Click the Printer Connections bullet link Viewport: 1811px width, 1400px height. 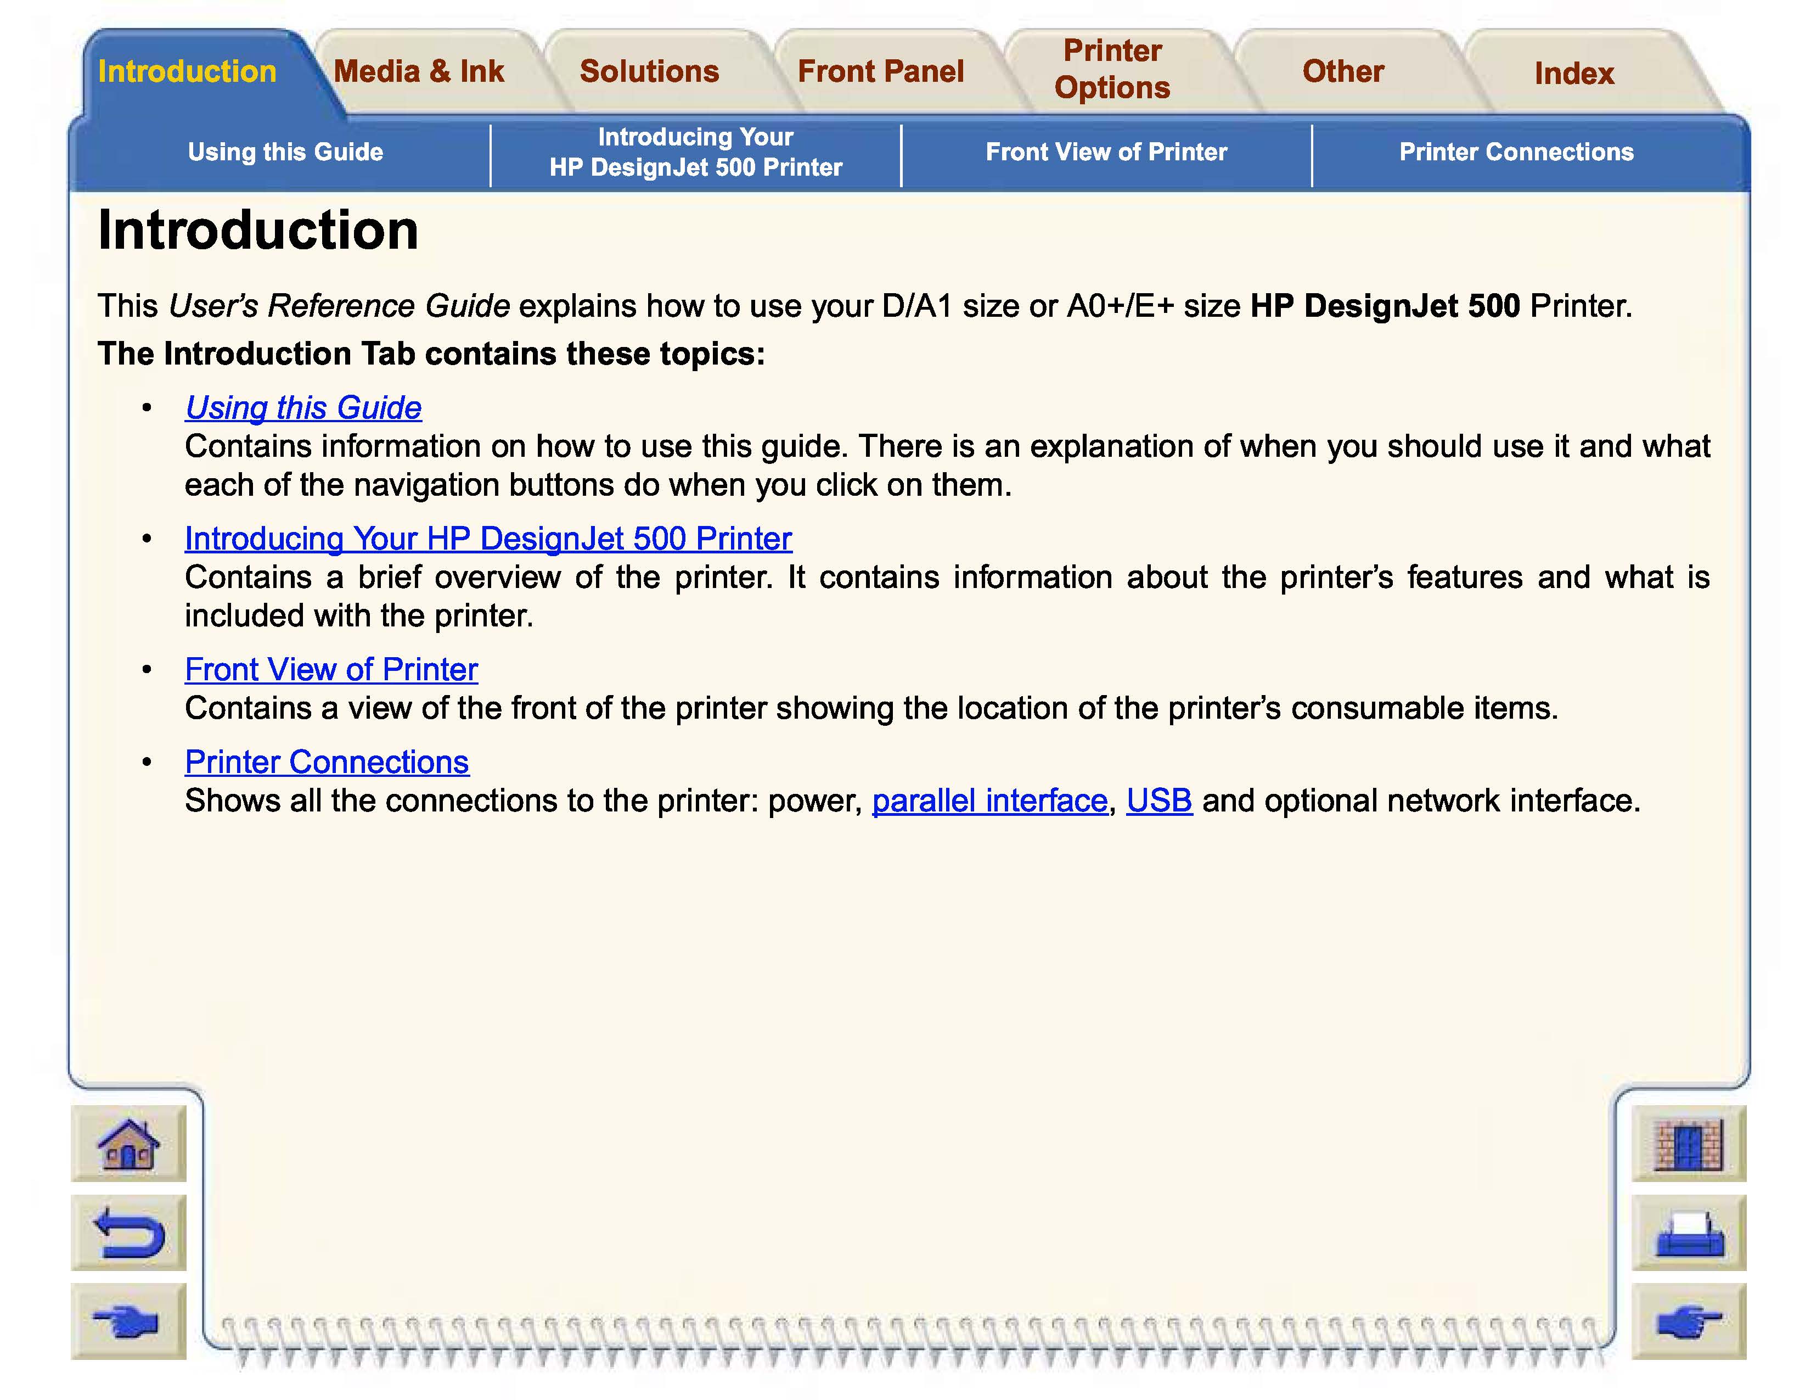(x=327, y=762)
